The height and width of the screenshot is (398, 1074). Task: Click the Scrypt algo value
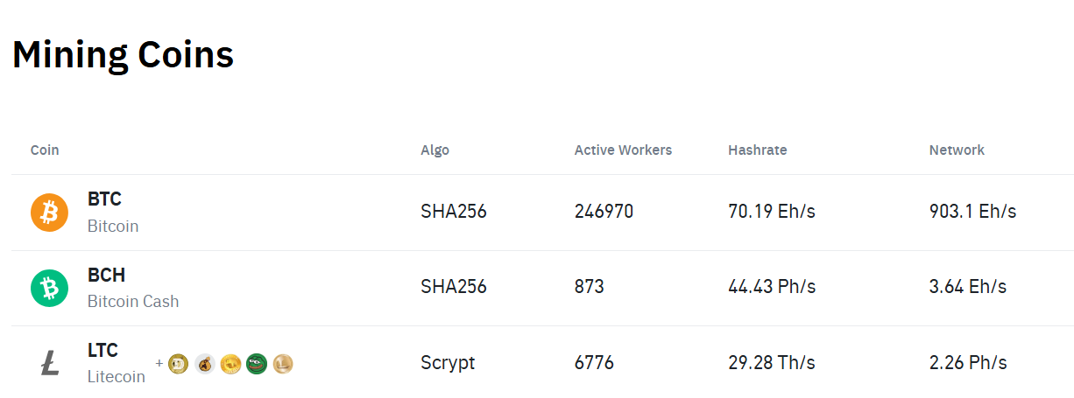[448, 362]
